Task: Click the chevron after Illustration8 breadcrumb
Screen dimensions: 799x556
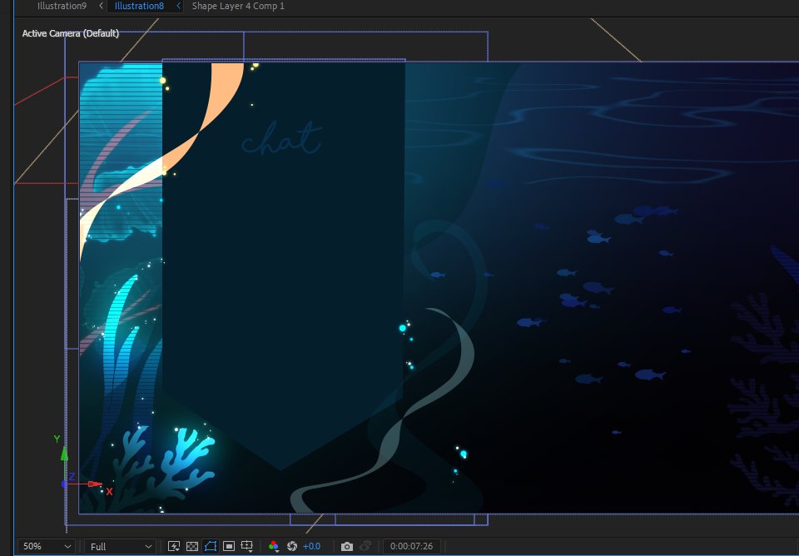Action: coord(177,6)
